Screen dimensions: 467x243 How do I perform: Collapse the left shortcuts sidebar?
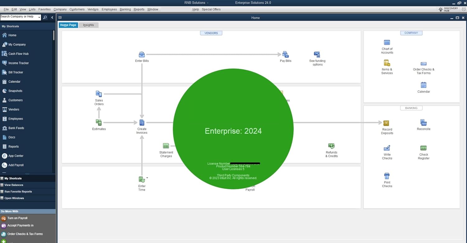(x=52, y=17)
